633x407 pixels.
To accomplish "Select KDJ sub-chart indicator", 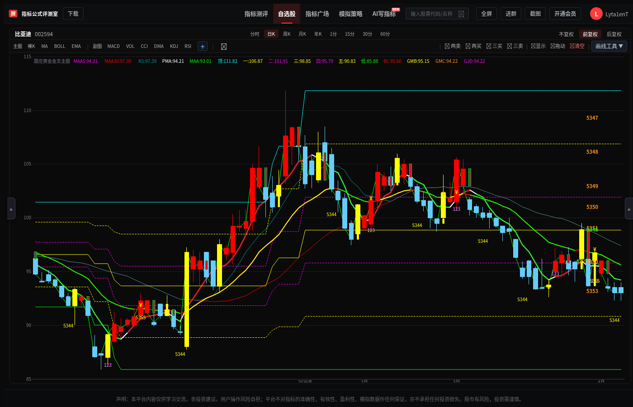I will [x=174, y=46].
